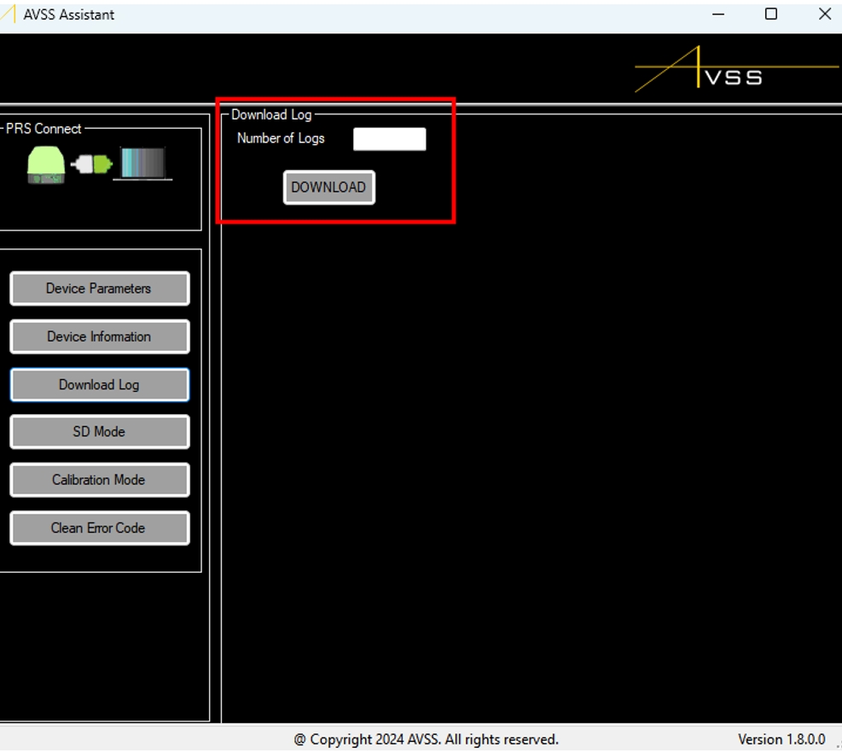Click the PRS Connect group title
Viewport: 842px width, 753px height.
[44, 129]
